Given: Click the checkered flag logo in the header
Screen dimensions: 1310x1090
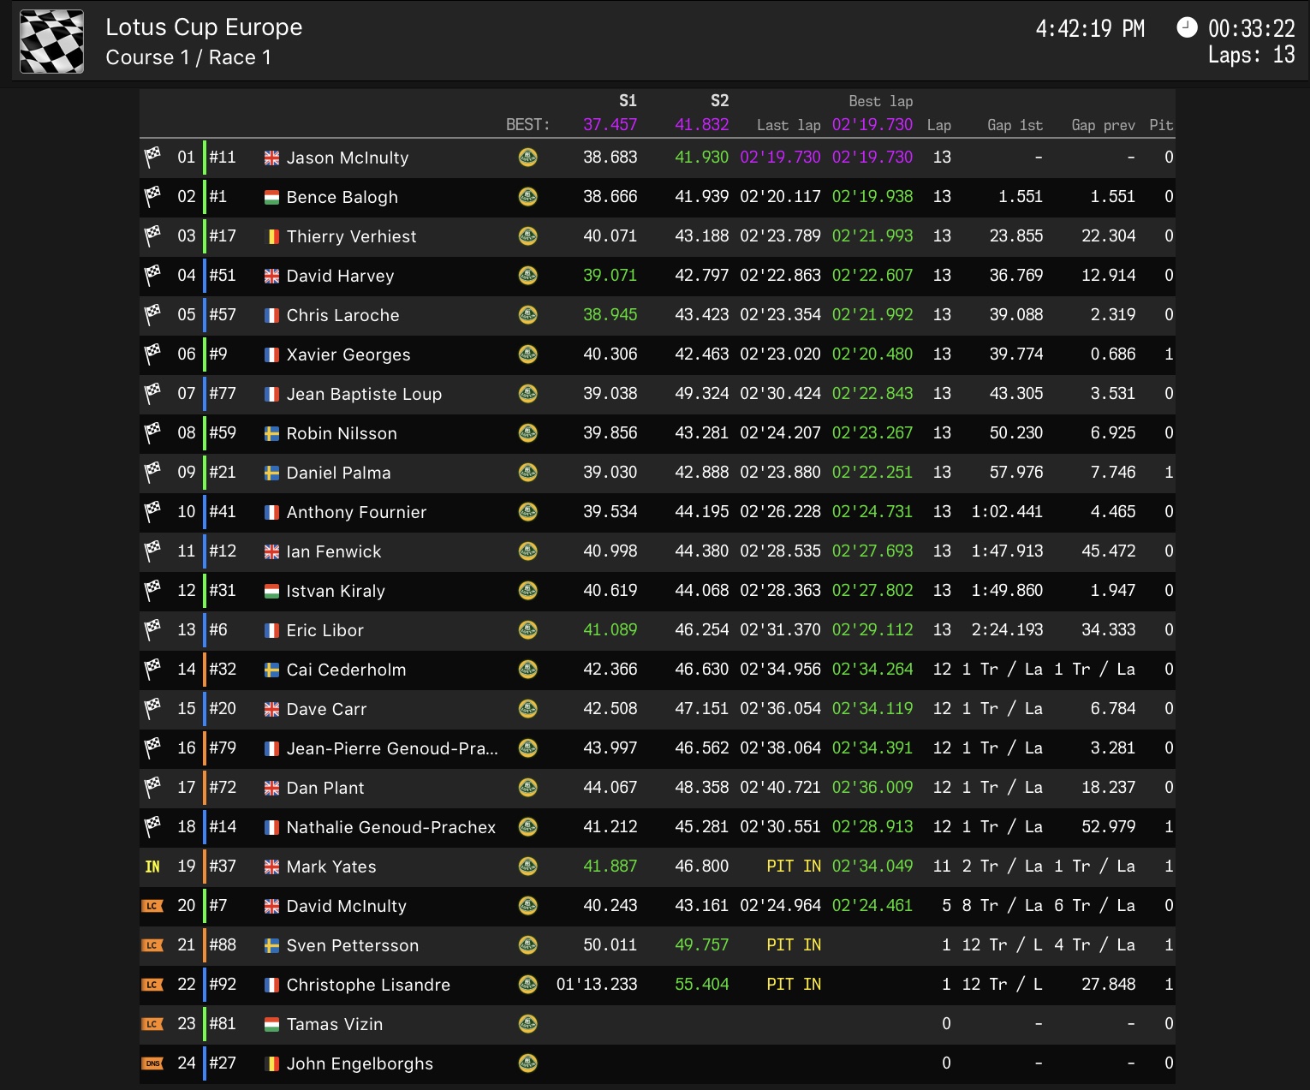Looking at the screenshot, I should [52, 41].
